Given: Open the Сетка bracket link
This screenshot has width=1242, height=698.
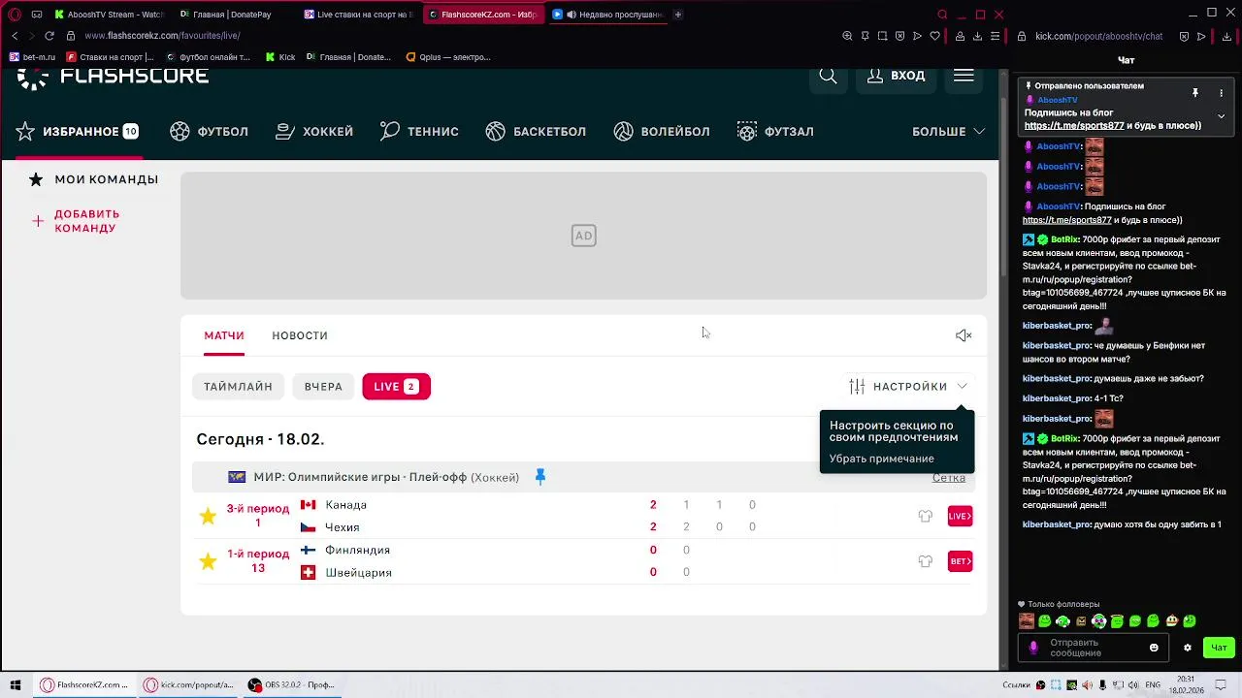Looking at the screenshot, I should [949, 477].
